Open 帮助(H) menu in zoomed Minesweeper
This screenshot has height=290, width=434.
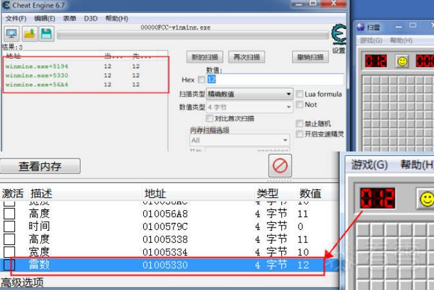pos(417,164)
